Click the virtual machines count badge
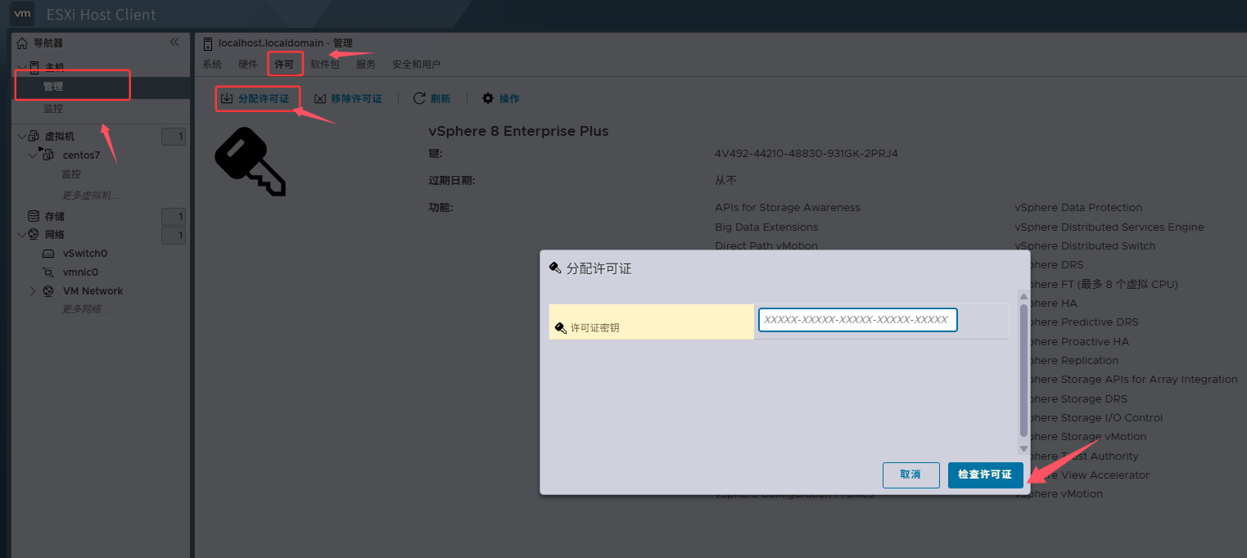Viewport: 1247px width, 558px height. point(174,137)
